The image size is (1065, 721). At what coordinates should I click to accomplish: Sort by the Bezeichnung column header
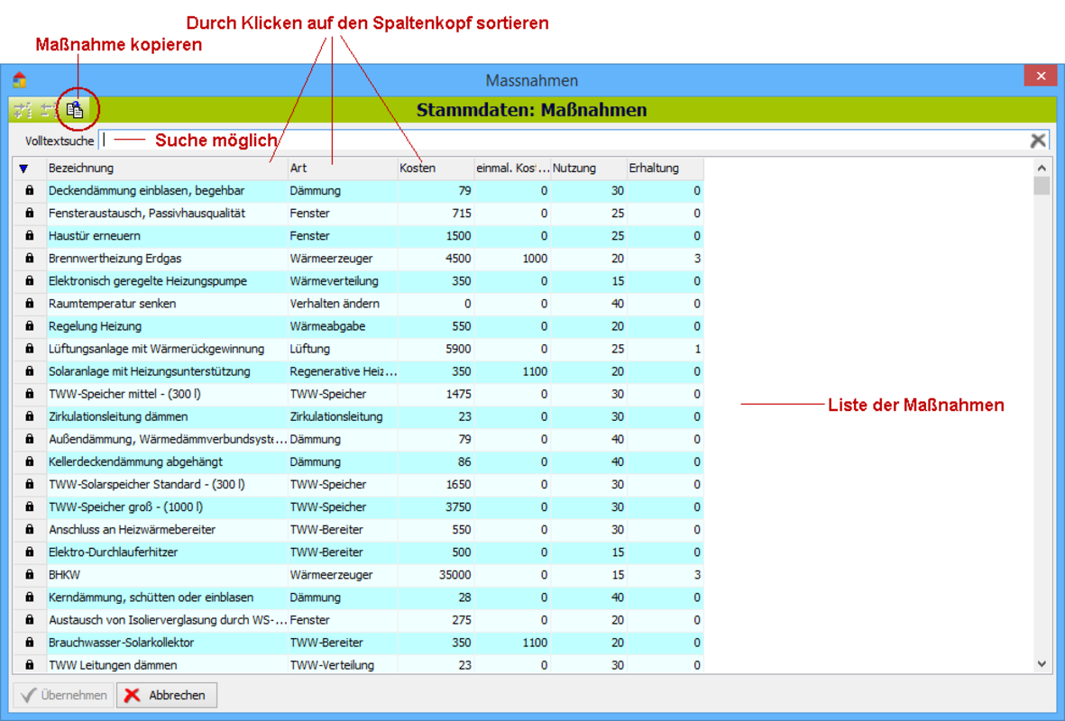167,169
